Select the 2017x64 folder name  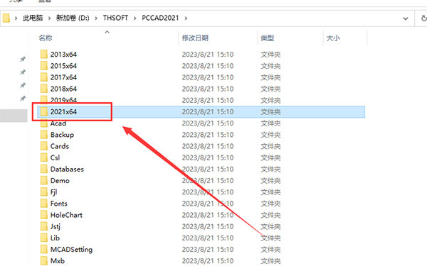(63, 77)
